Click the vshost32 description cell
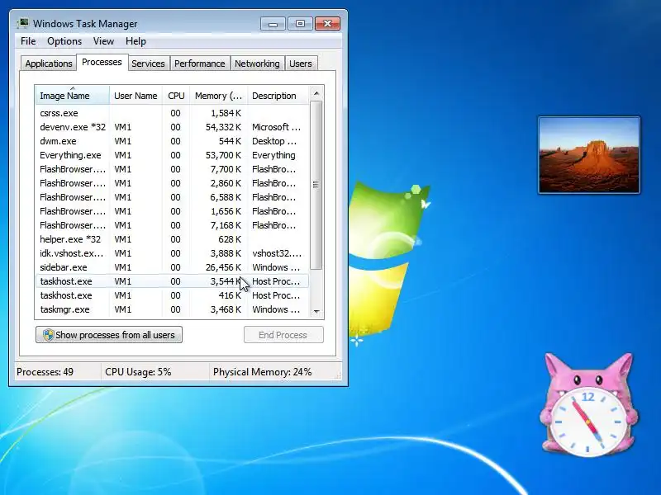This screenshot has width=661, height=495. coord(277,253)
